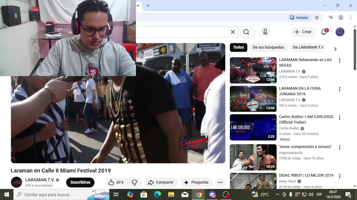Open a new browser tab
The height and width of the screenshot is (200, 357).
[148, 6]
